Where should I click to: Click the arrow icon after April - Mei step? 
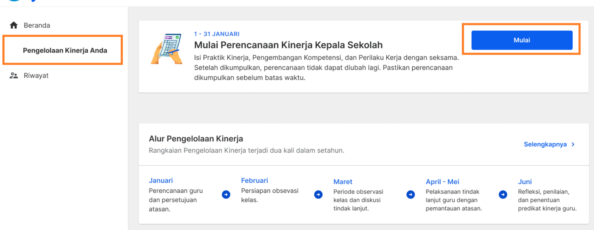pyautogui.click(x=503, y=195)
